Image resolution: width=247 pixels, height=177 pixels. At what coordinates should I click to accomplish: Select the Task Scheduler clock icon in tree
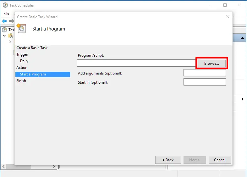(4, 30)
